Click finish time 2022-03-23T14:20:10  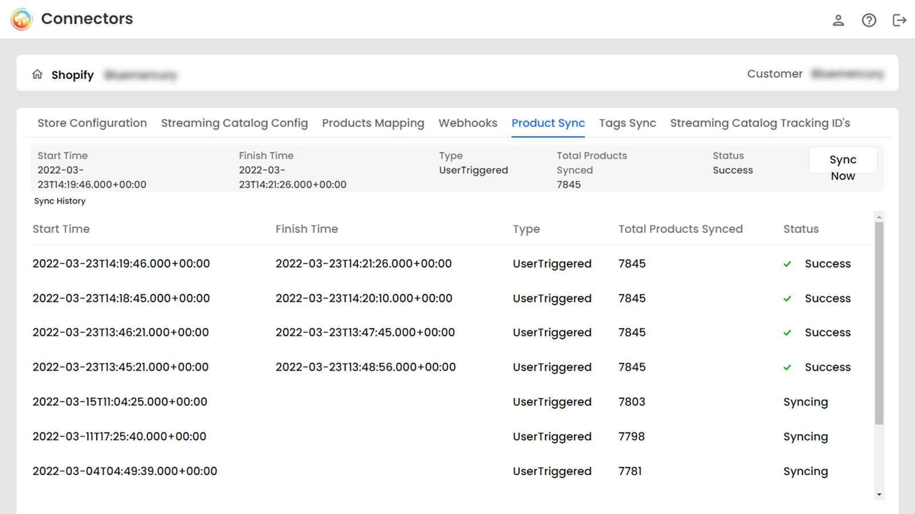coord(364,299)
